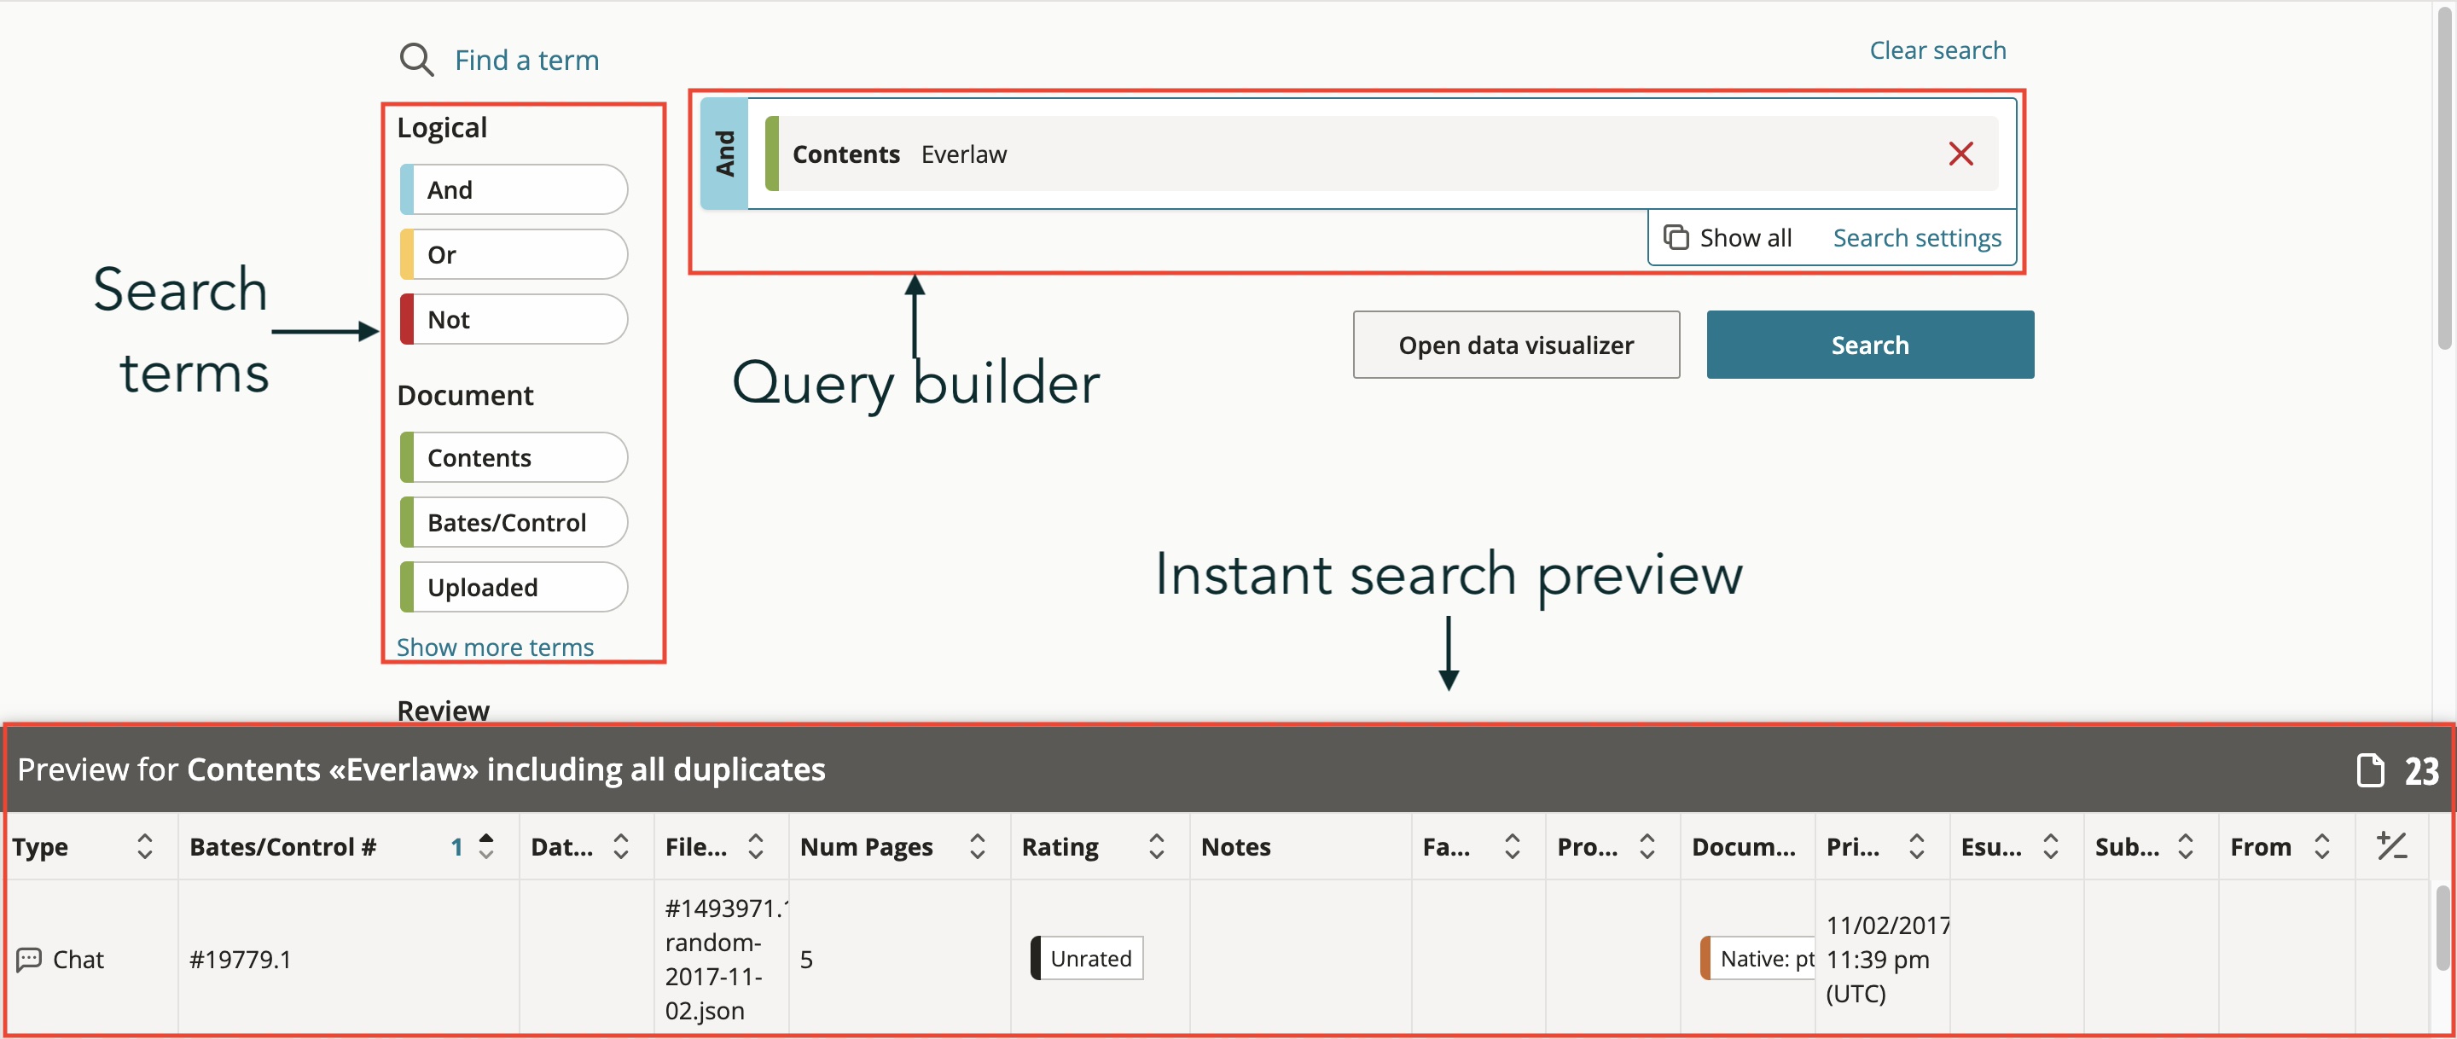Click the magnifying glass search icon
The width and height of the screenshot is (2457, 1039).
pyautogui.click(x=415, y=59)
